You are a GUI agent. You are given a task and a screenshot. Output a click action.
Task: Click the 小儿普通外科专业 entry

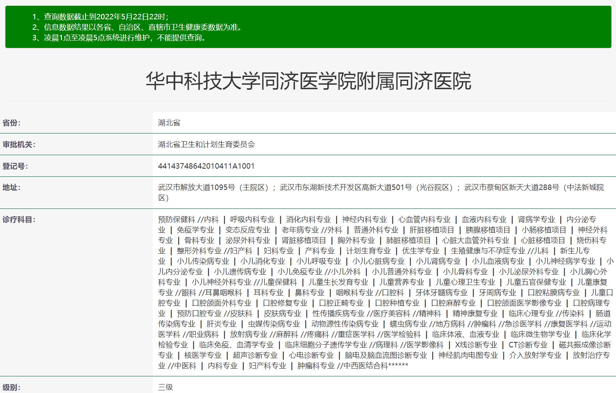pos(402,272)
